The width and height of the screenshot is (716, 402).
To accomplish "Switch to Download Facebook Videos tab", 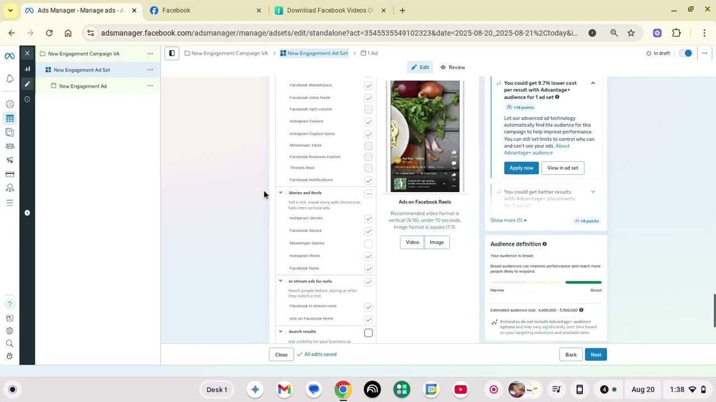I will pyautogui.click(x=330, y=10).
